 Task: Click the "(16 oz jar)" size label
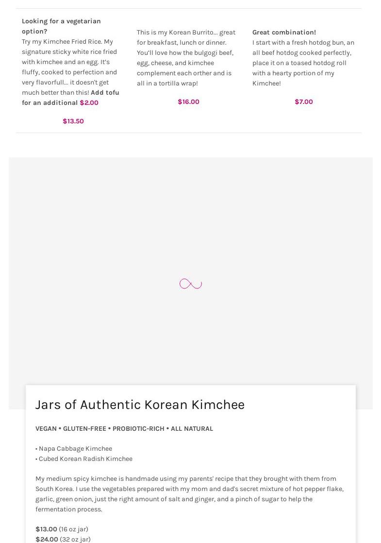click(73, 529)
